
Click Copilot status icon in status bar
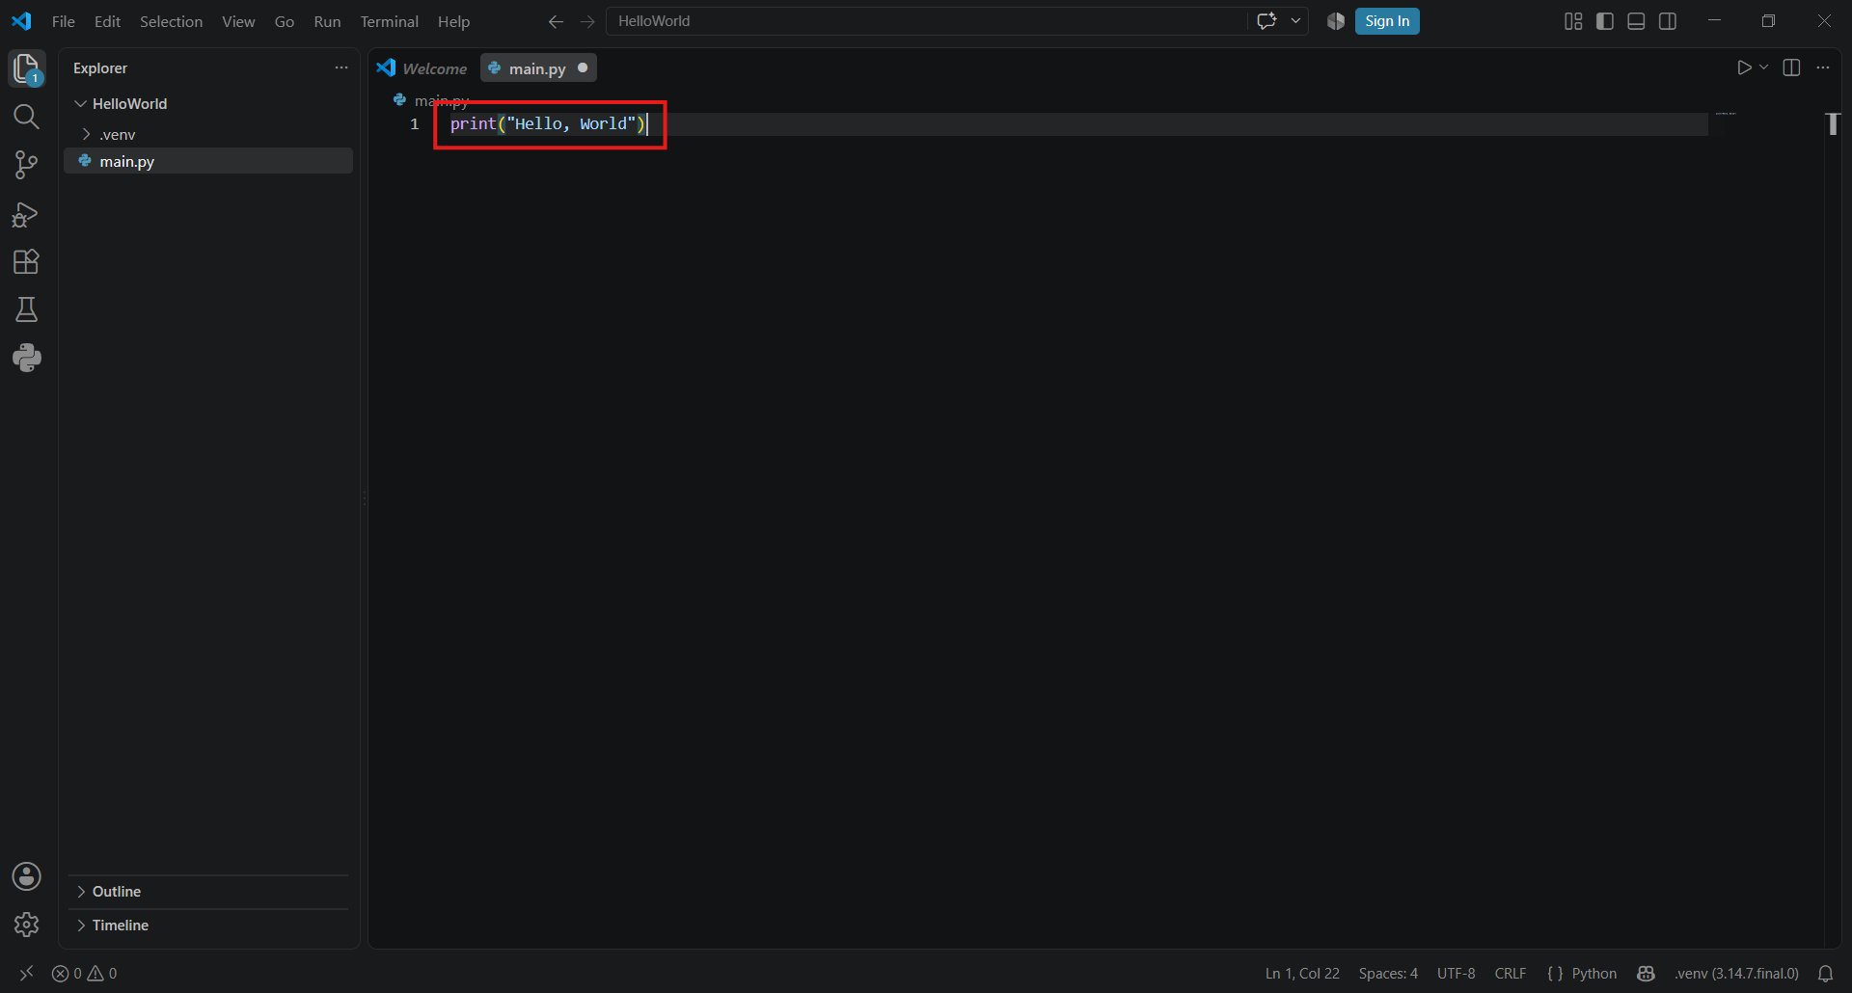(x=1646, y=974)
